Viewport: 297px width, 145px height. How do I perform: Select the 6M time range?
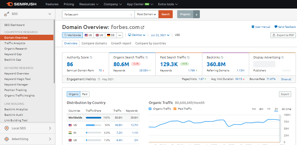[261, 109]
